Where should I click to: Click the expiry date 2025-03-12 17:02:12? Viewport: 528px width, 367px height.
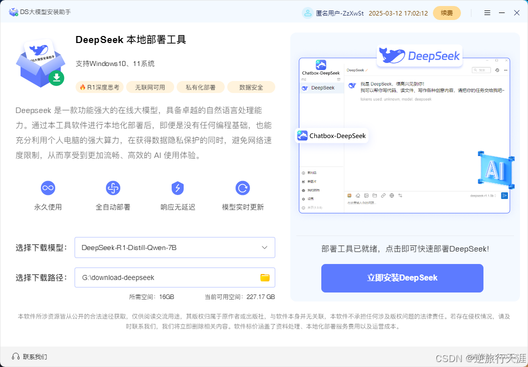[x=398, y=13]
